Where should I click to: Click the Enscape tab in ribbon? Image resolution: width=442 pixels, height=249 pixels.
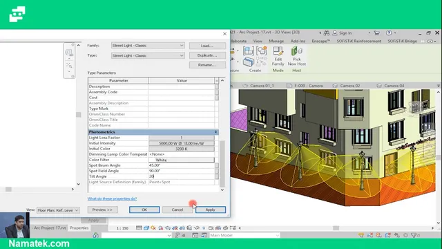pyautogui.click(x=320, y=41)
